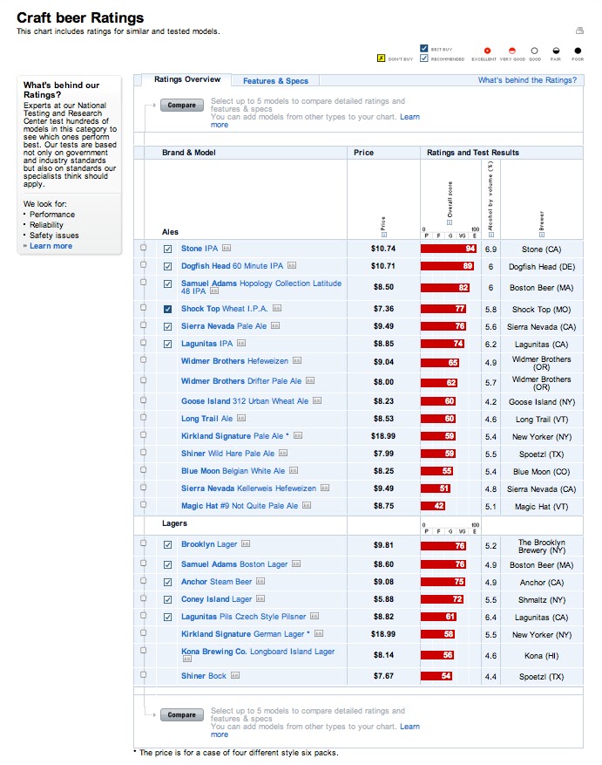Screen dimensions: 602x765
Task: Open details icon by Shiner Wild Hare Pale Ale
Action: [x=283, y=453]
